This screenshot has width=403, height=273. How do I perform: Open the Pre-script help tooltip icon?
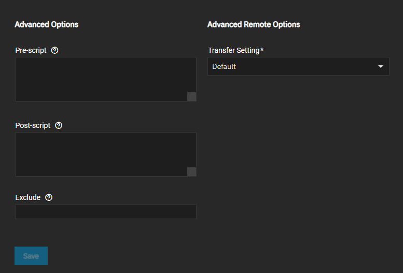[55, 50]
